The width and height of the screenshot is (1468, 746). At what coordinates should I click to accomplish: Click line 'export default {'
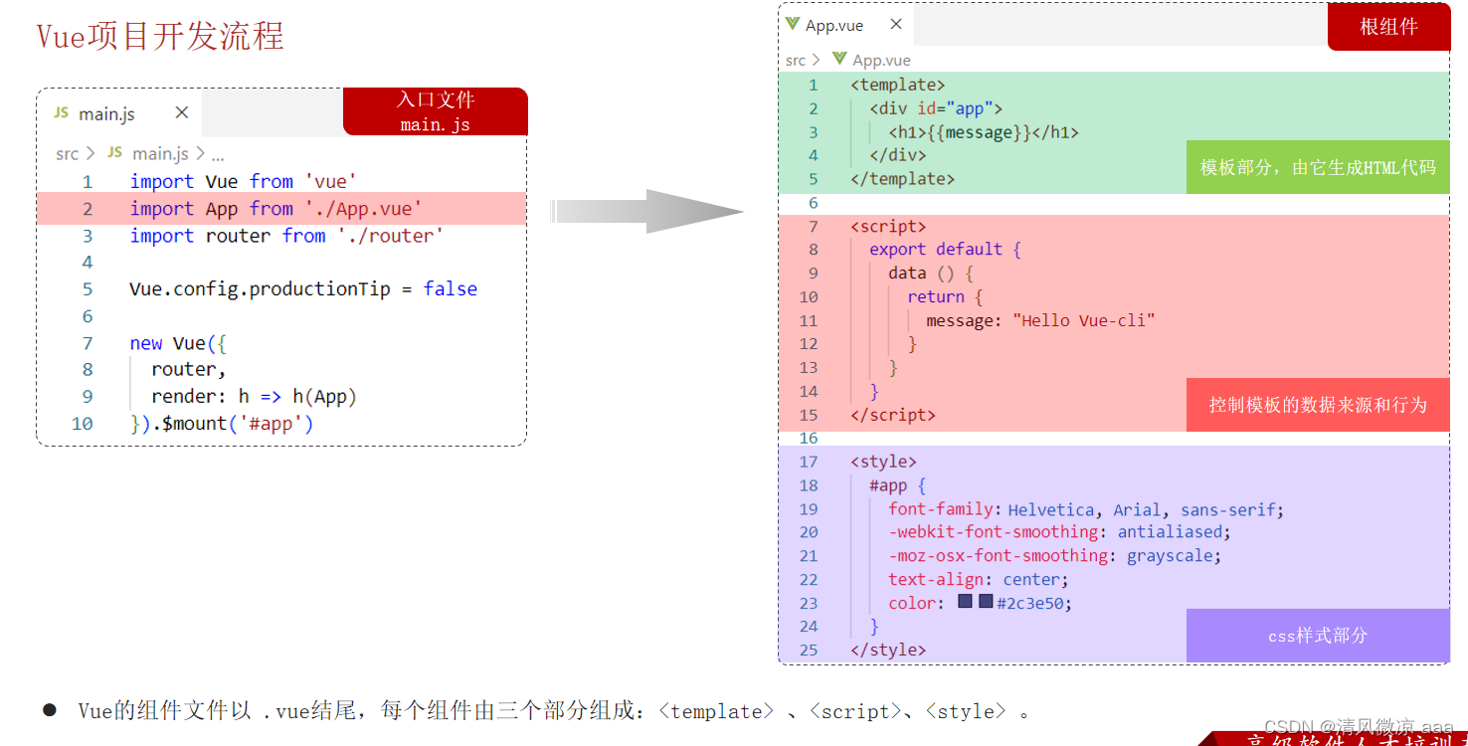945,250
